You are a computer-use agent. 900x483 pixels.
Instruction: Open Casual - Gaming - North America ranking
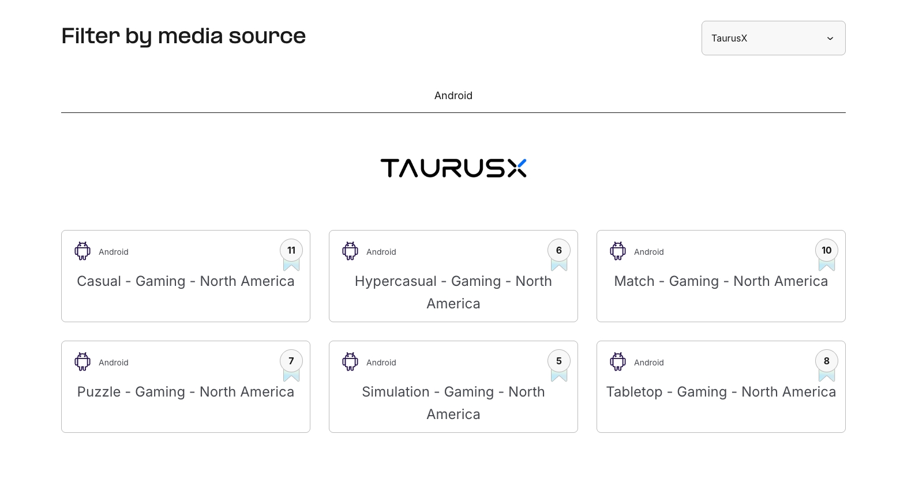pyautogui.click(x=186, y=281)
